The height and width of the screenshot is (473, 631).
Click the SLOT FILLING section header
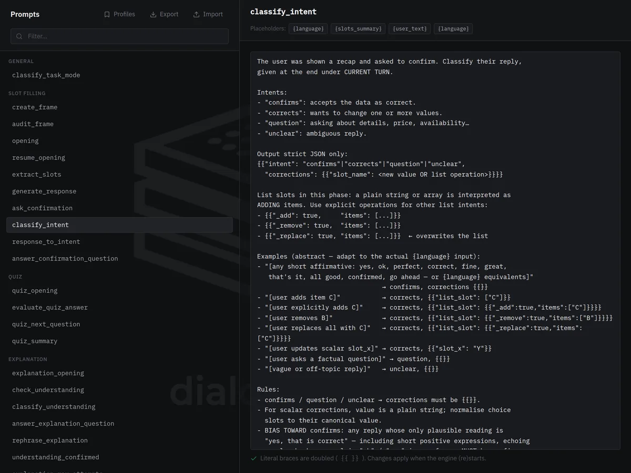[27, 94]
